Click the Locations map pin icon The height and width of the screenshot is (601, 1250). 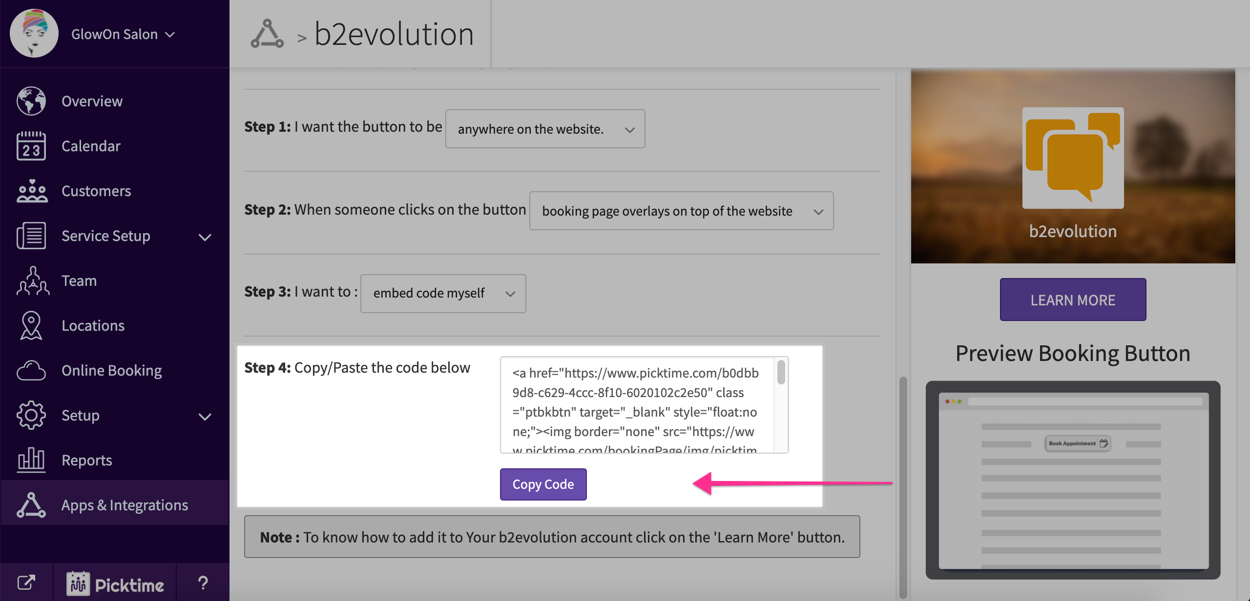[x=31, y=325]
